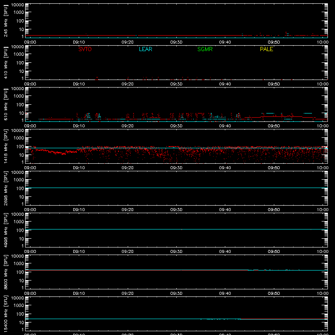Click the 10000 y-axis value on the 245 MHz panel
The width and height of the screenshot is (335, 335).
tap(18, 5)
